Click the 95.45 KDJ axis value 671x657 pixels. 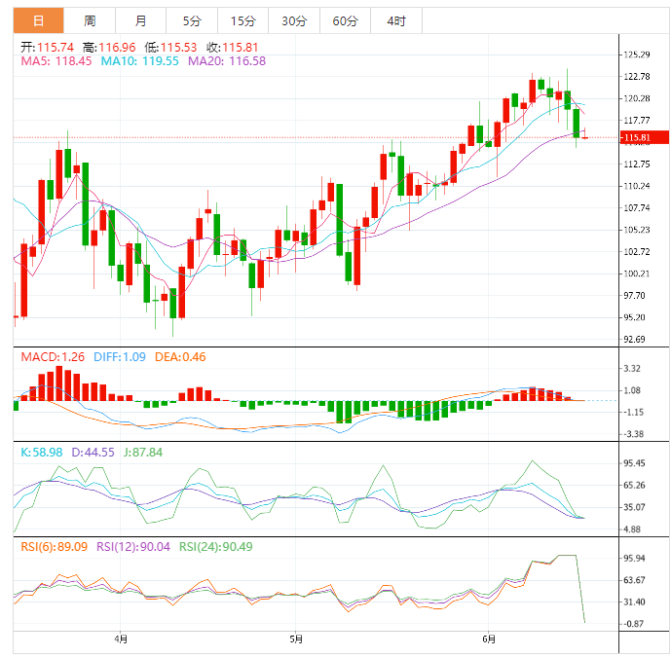tap(634, 463)
